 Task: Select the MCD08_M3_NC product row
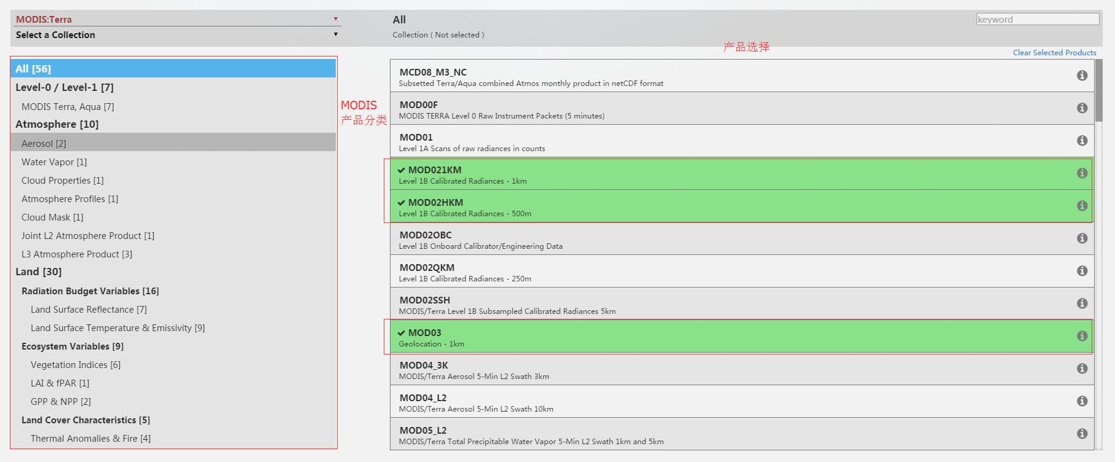(742, 76)
